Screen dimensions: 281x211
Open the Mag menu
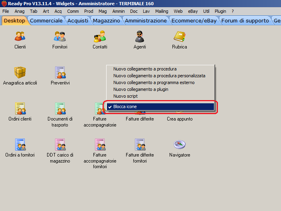103,11
